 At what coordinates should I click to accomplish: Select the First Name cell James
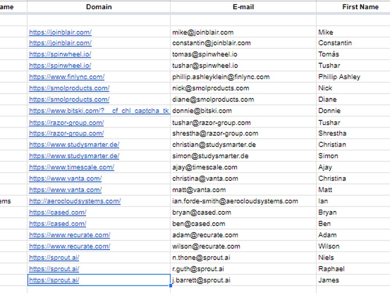[353, 280]
